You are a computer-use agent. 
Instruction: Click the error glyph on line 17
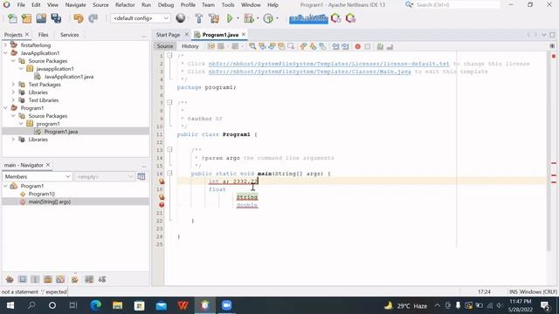[162, 181]
